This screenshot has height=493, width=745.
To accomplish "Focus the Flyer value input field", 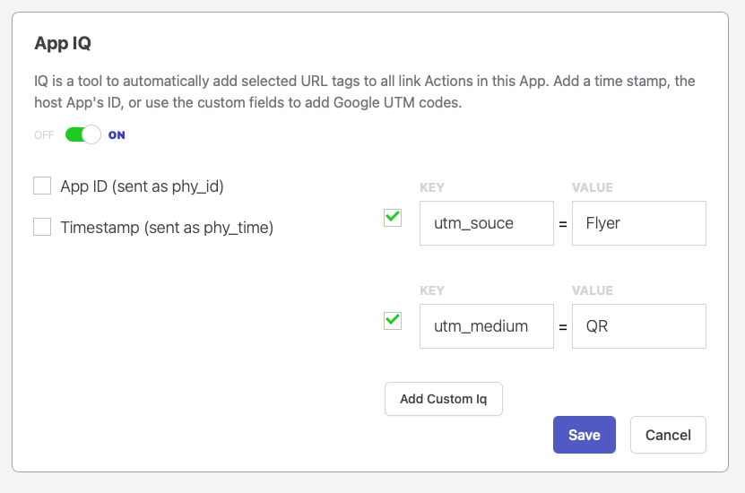I will pyautogui.click(x=638, y=223).
